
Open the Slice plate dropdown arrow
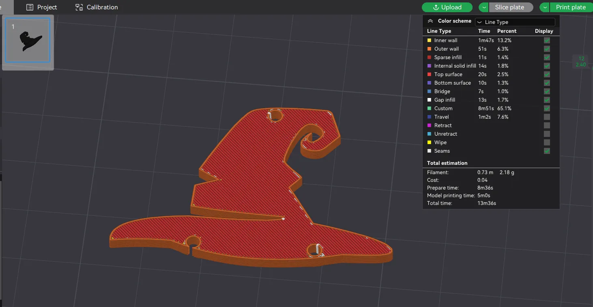[x=484, y=7]
